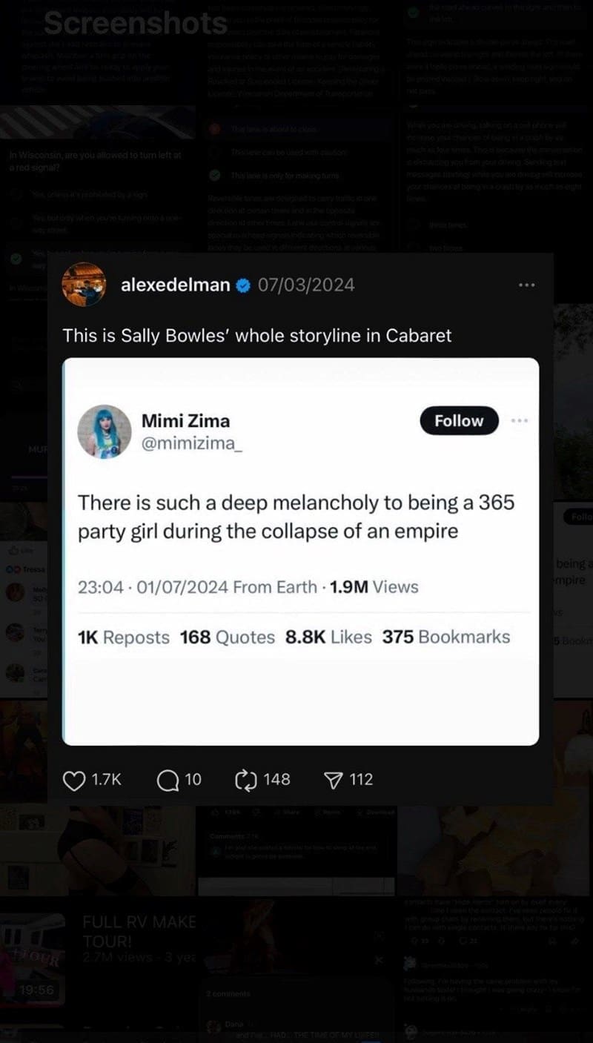The height and width of the screenshot is (1043, 593).
Task: Open alexedelman's profile picture
Action: pos(83,285)
